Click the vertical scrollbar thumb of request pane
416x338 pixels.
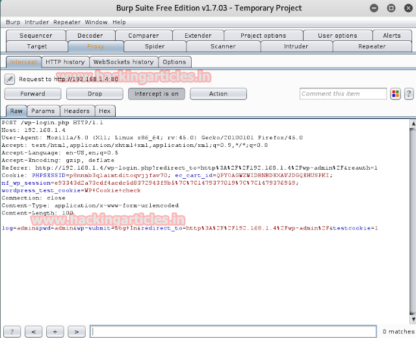click(x=413, y=221)
